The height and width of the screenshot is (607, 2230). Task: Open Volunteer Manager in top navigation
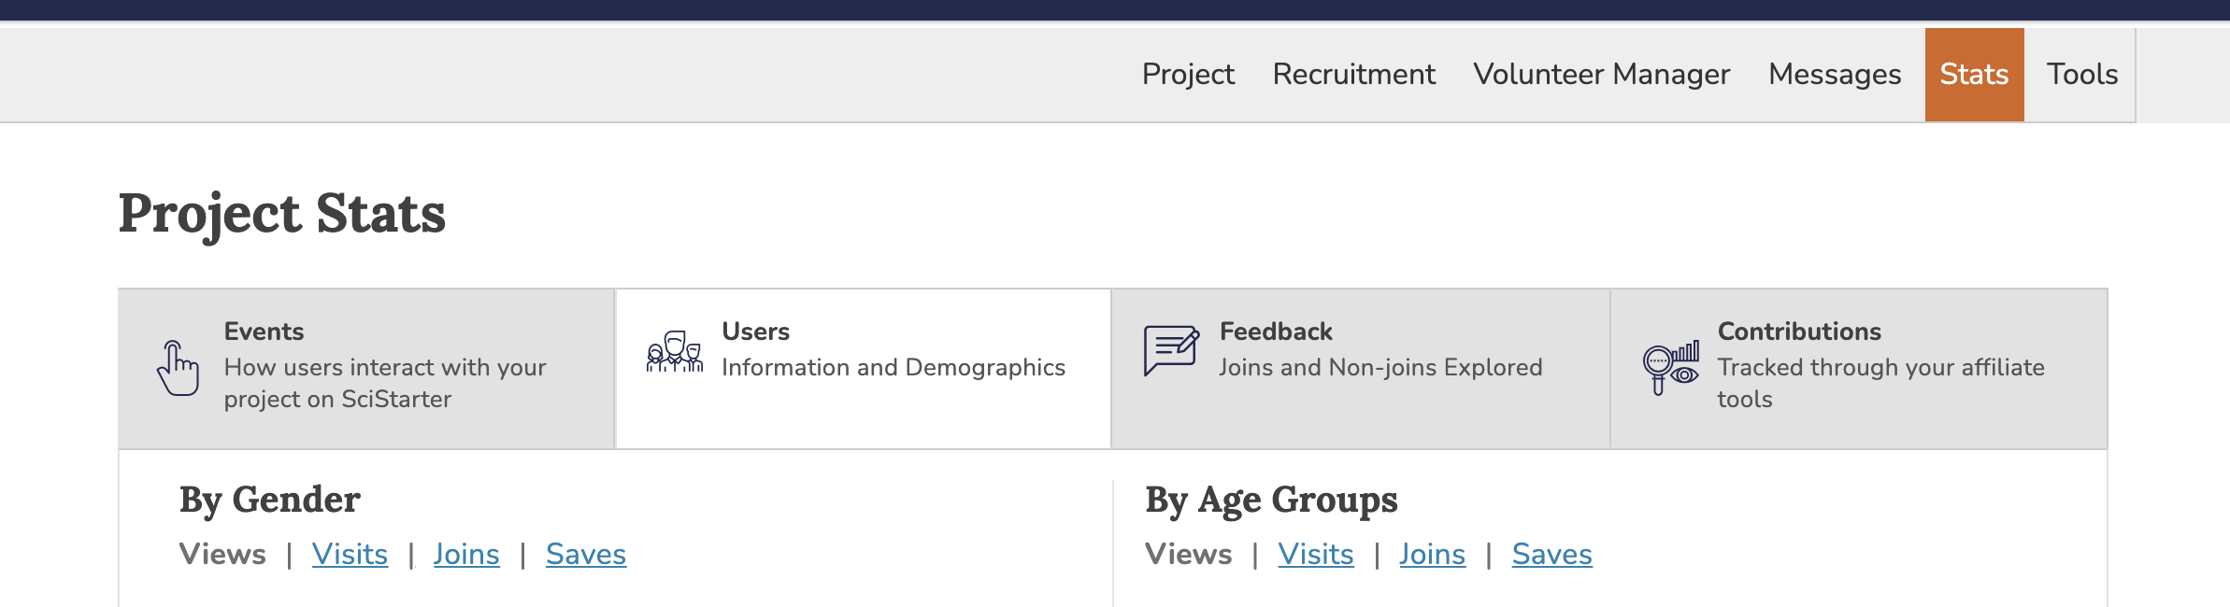(1601, 74)
